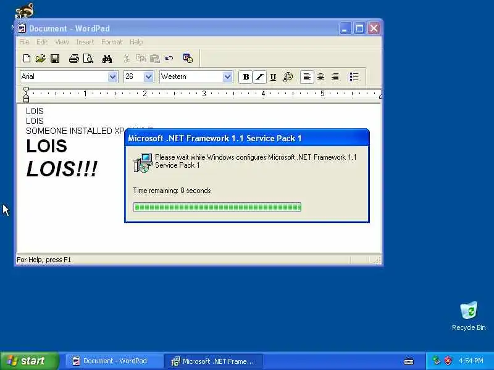This screenshot has width=494, height=370.
Task: Switch to Microsoft .NET Frame taskbar button
Action: click(214, 361)
